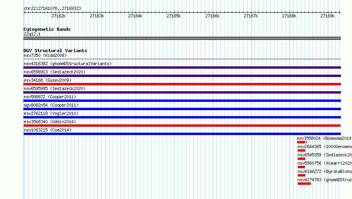Open variant nsv6595985 (Sedlazeck2020) label
The width and height of the screenshot is (352, 199).
pos(55,88)
